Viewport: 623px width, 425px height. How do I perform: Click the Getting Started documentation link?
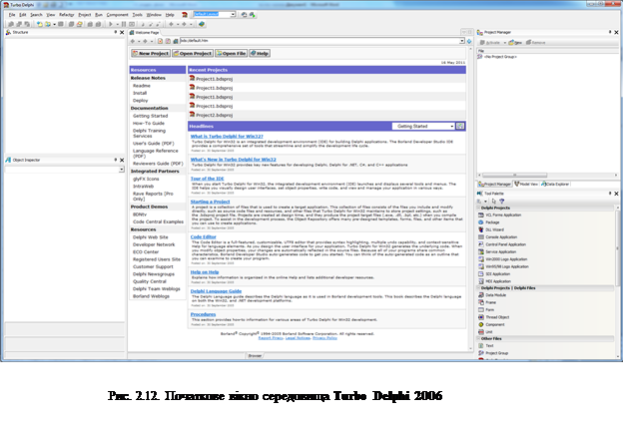[x=150, y=116]
